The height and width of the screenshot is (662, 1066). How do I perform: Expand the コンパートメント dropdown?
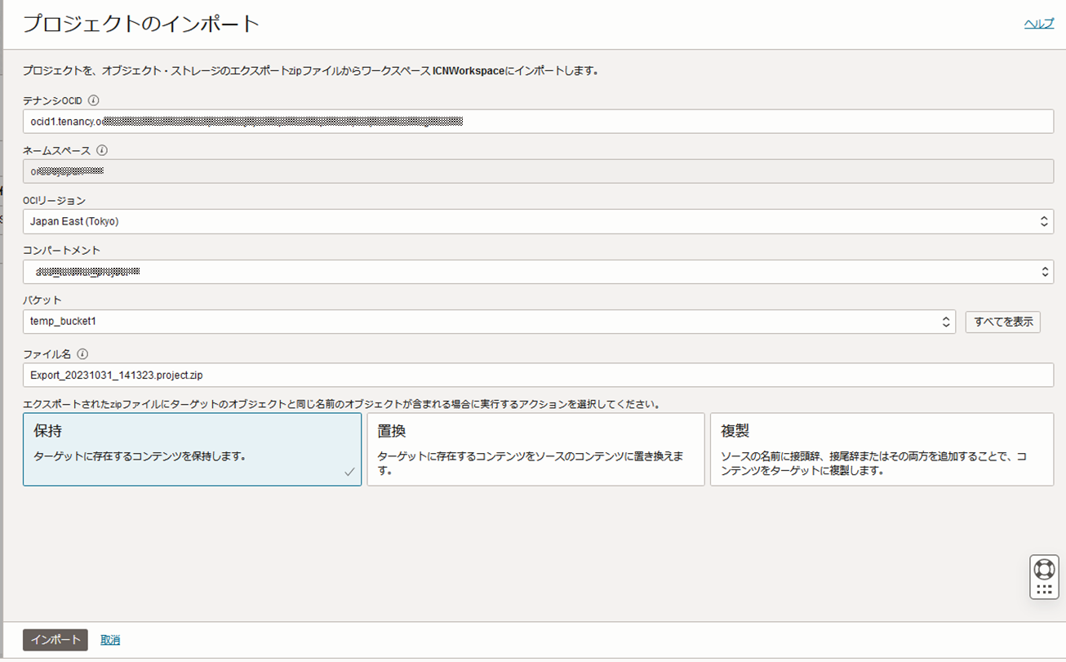coord(538,272)
